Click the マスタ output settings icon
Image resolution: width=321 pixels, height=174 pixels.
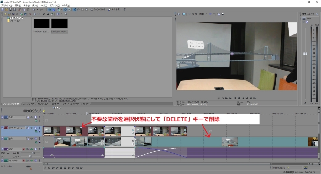point(304,18)
